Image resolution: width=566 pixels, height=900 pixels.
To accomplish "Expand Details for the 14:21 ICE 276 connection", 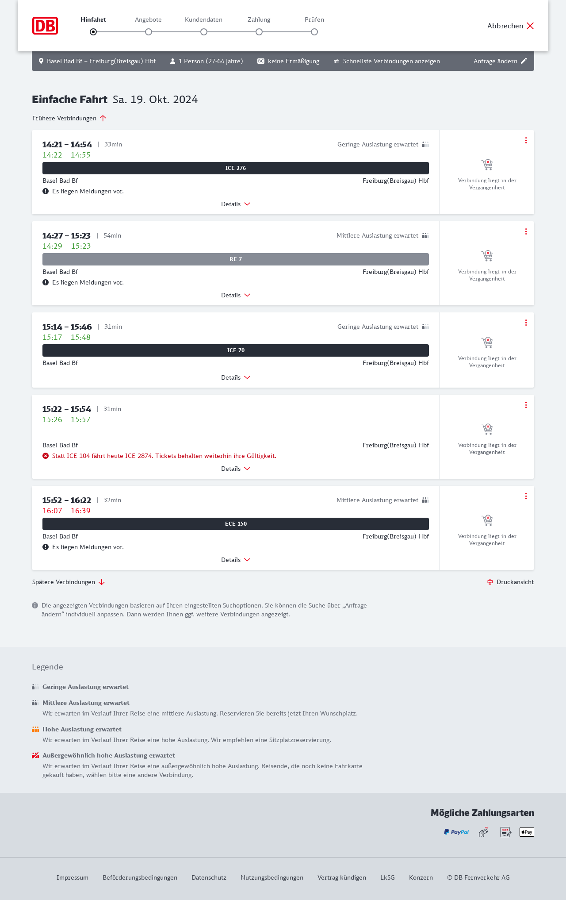I will [x=236, y=204].
